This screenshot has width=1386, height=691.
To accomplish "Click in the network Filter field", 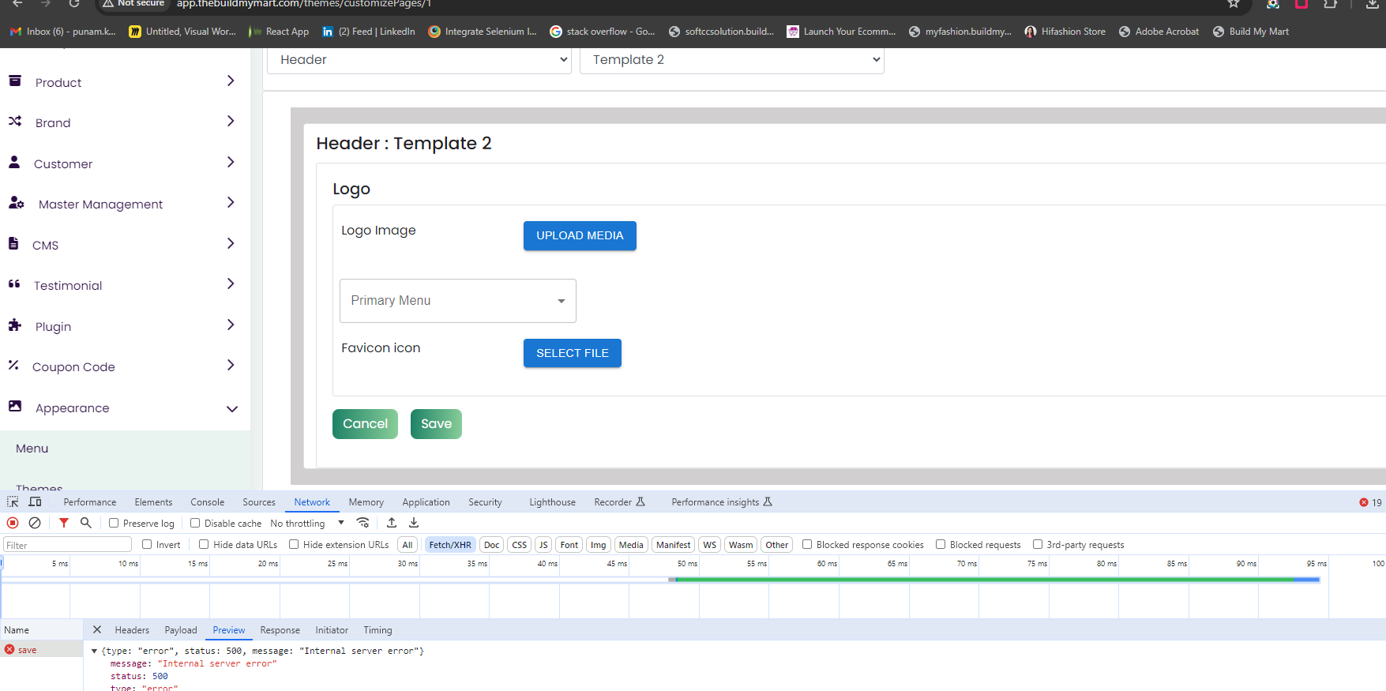I will pyautogui.click(x=67, y=545).
